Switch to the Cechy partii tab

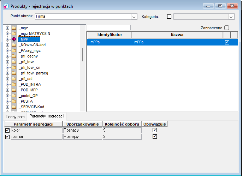coord(16,117)
